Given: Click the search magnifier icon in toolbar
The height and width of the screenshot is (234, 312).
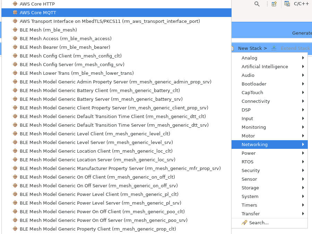Looking at the screenshot, I should tap(257, 4).
